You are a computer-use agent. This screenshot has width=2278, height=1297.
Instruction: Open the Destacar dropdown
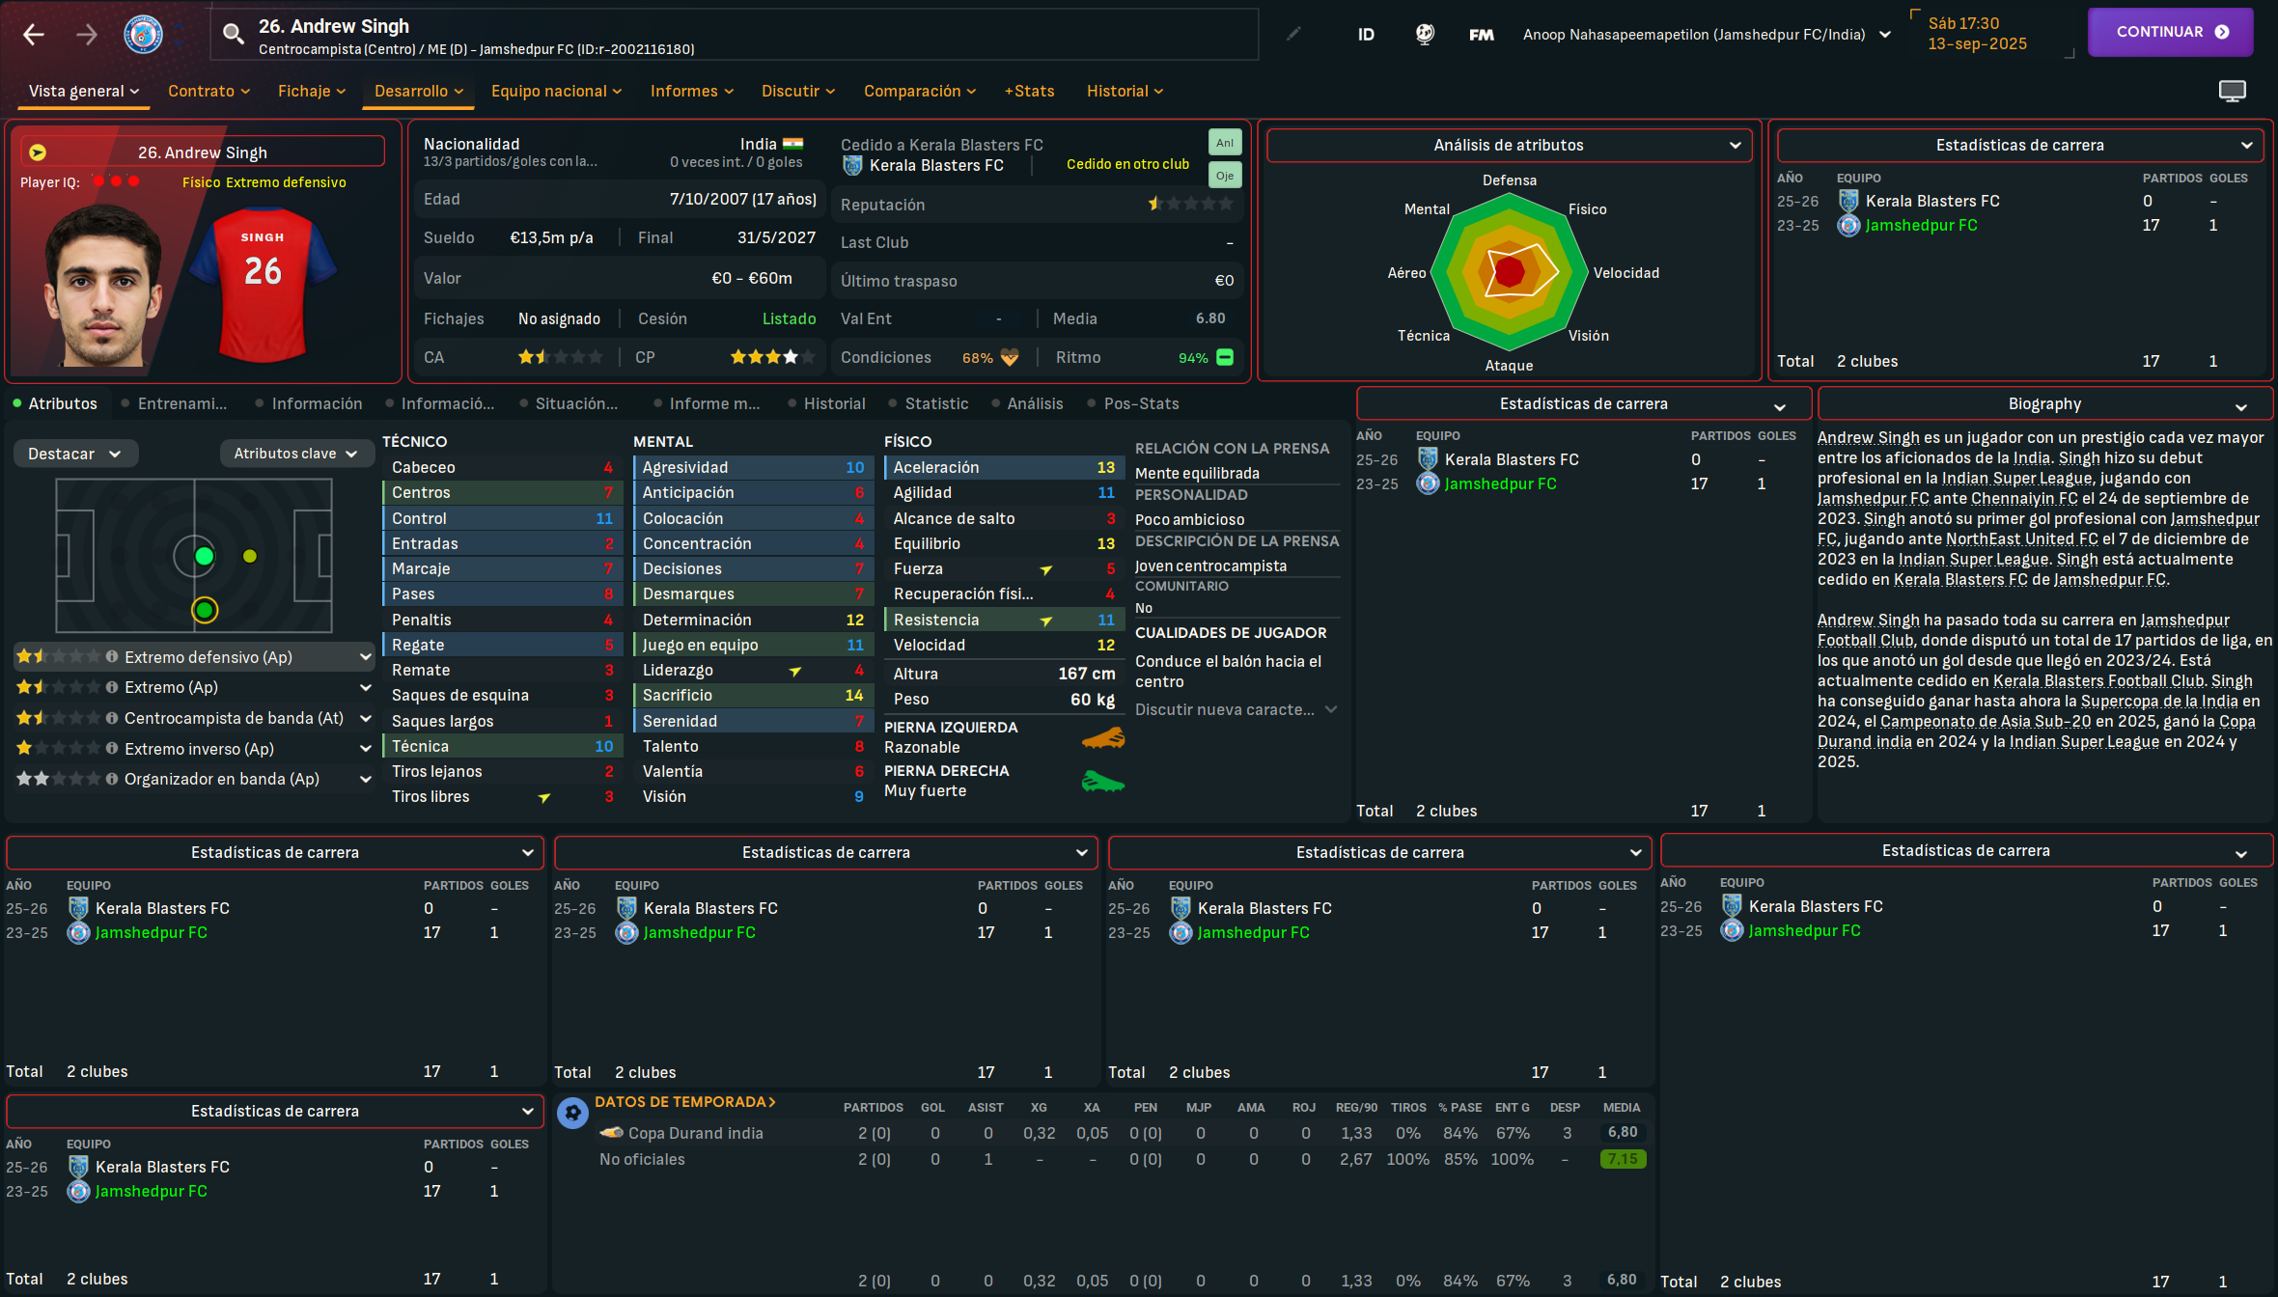(x=75, y=454)
